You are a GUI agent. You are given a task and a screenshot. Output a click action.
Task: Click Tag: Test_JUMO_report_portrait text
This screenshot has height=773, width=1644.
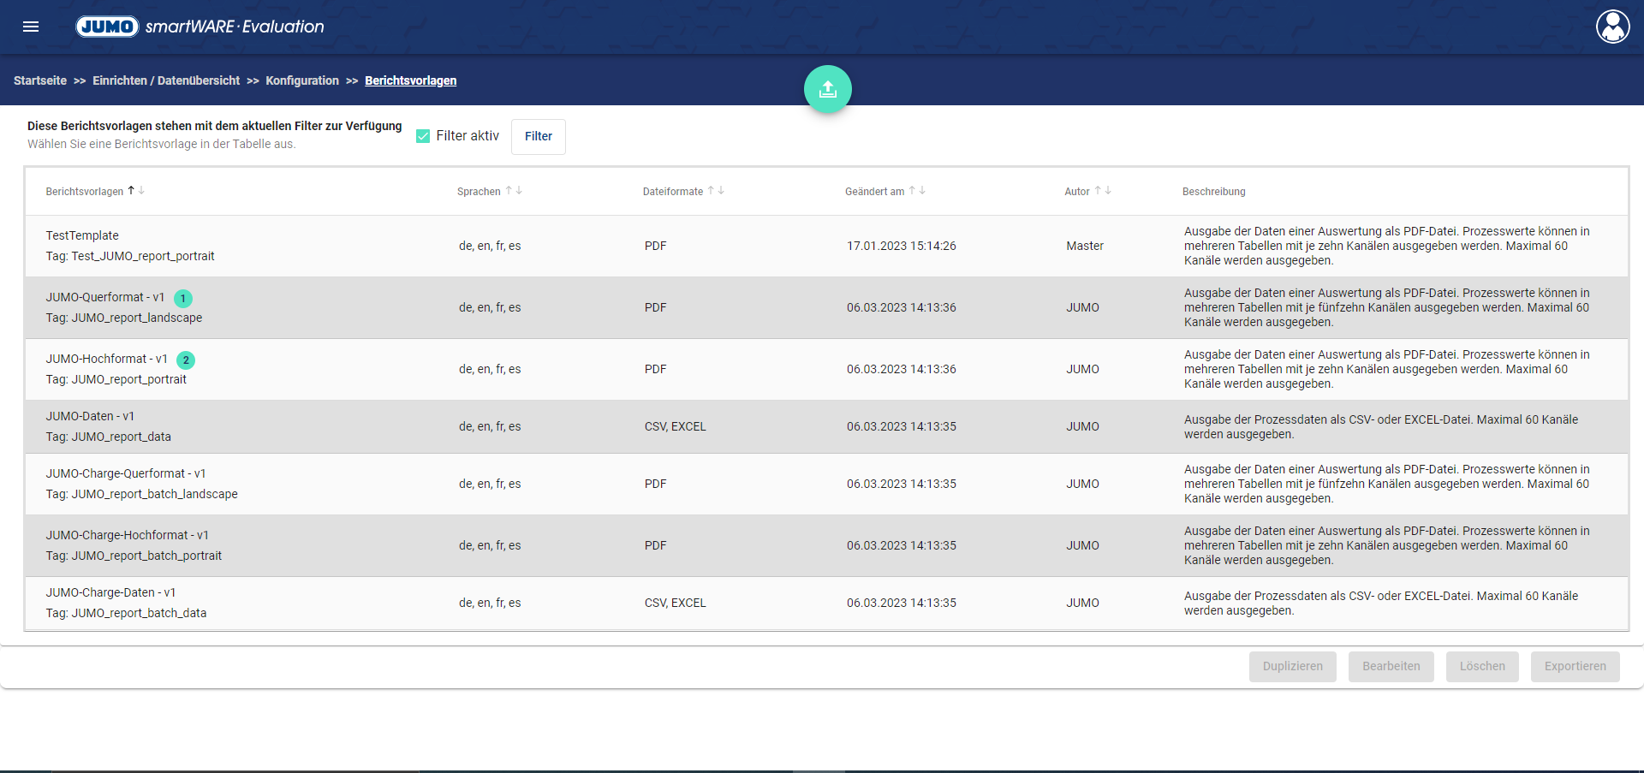pos(130,256)
